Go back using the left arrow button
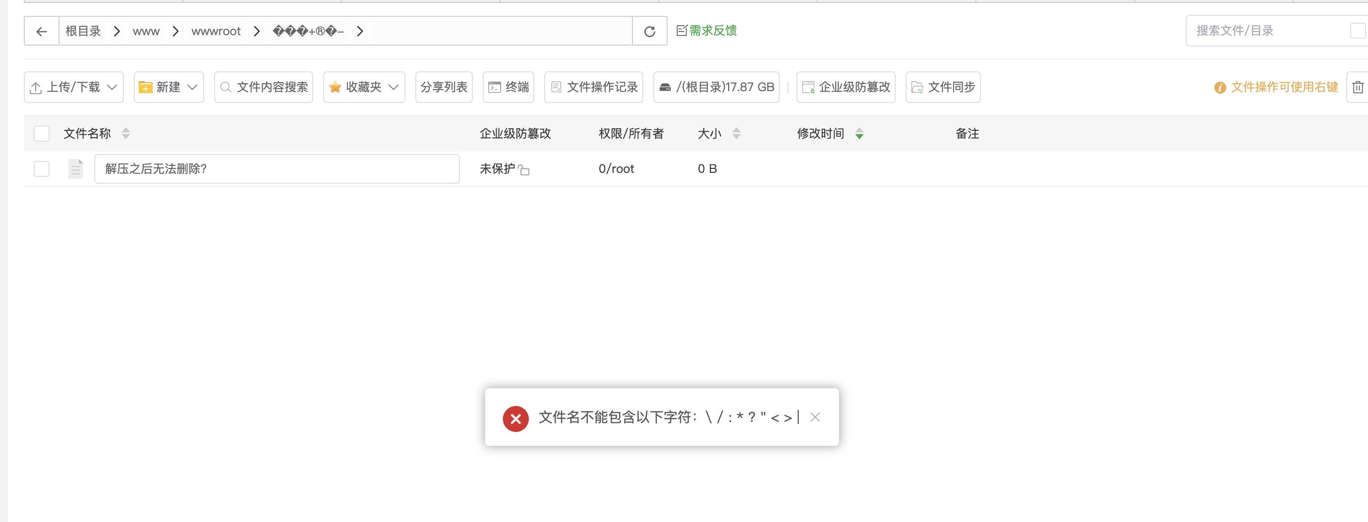This screenshot has height=522, width=1368. 42,31
